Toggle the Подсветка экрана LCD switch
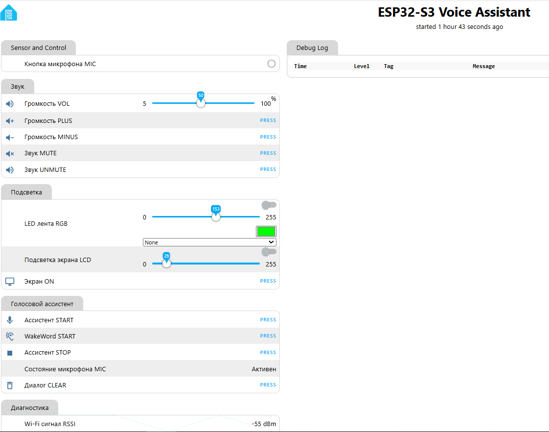 point(269,252)
